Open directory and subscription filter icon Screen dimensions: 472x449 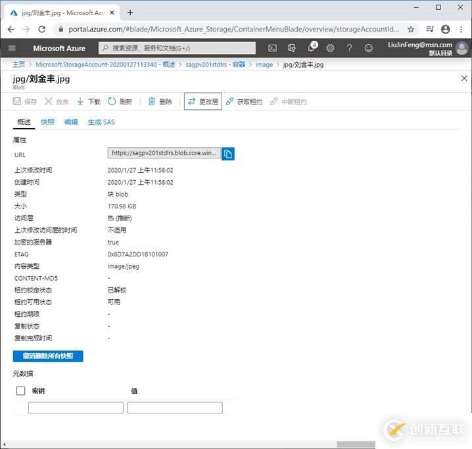292,48
